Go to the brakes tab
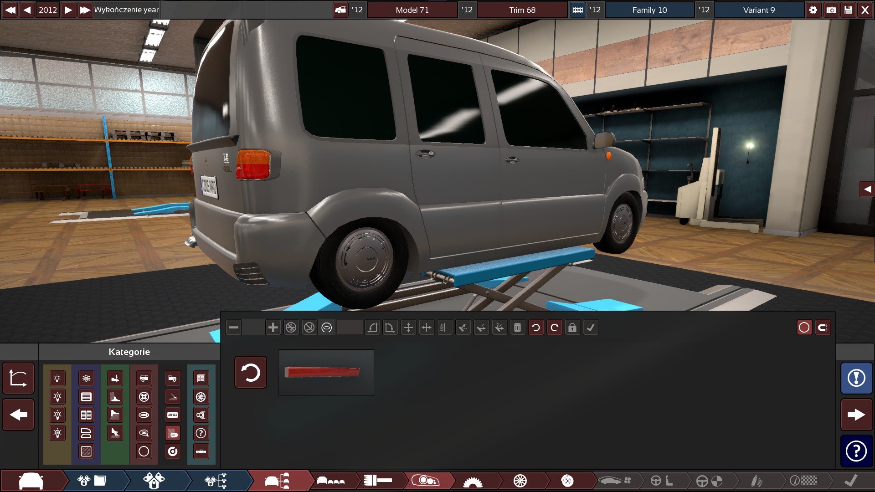Image resolution: width=875 pixels, height=492 pixels. click(567, 481)
